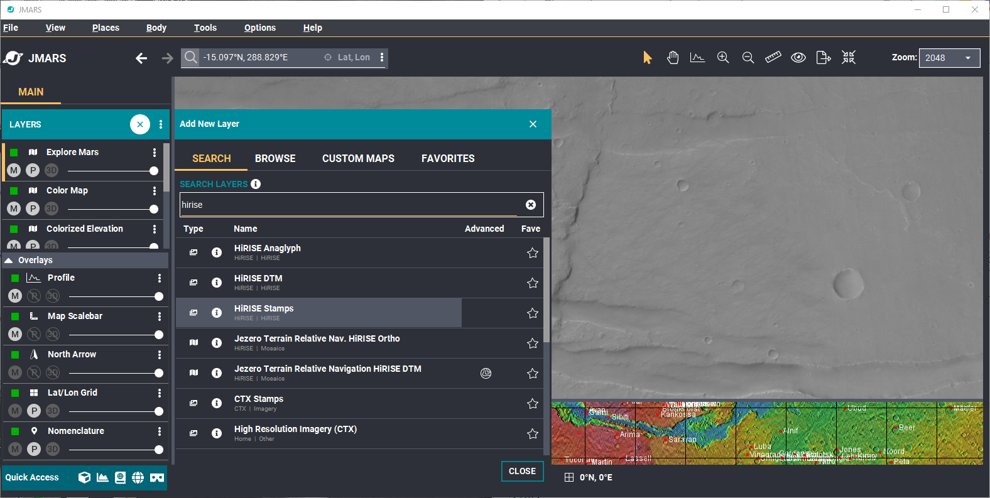Switch to the FAVORITES tab
The height and width of the screenshot is (498, 990).
448,158
